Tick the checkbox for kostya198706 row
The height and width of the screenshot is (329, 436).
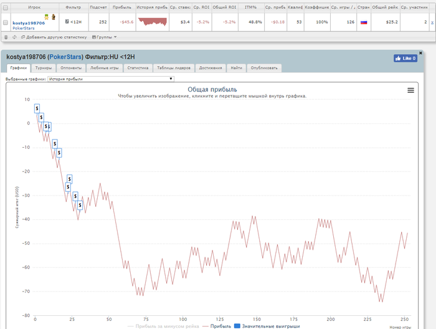point(6,22)
